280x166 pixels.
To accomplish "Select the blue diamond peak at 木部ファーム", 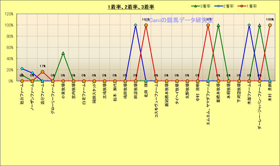I will click(249, 25).
